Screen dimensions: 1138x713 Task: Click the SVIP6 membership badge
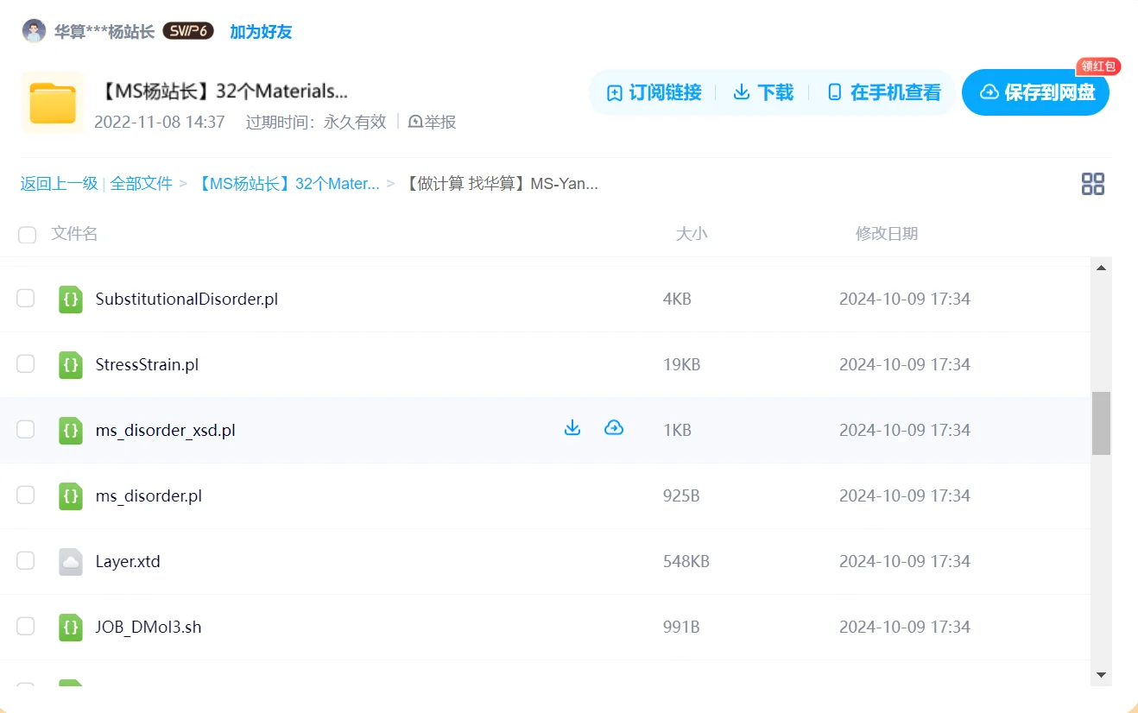click(x=188, y=32)
